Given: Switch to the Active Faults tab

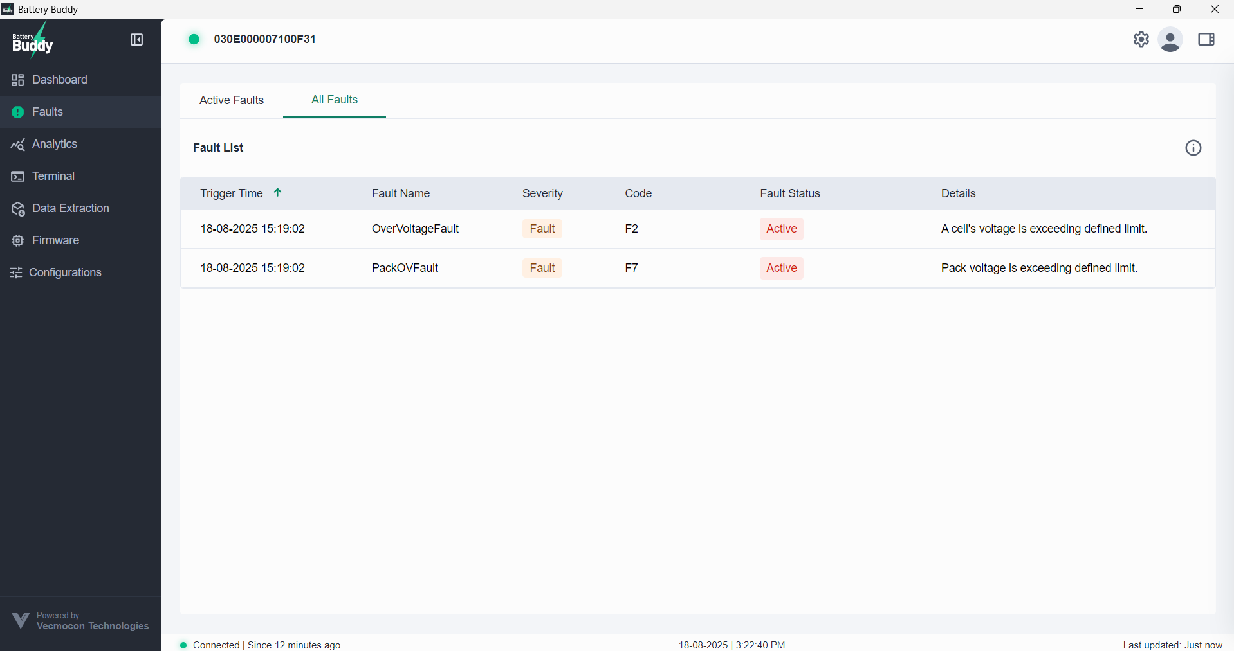Looking at the screenshot, I should click(232, 100).
